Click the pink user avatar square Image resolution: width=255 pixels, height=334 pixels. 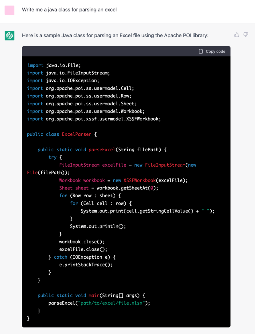(9, 10)
